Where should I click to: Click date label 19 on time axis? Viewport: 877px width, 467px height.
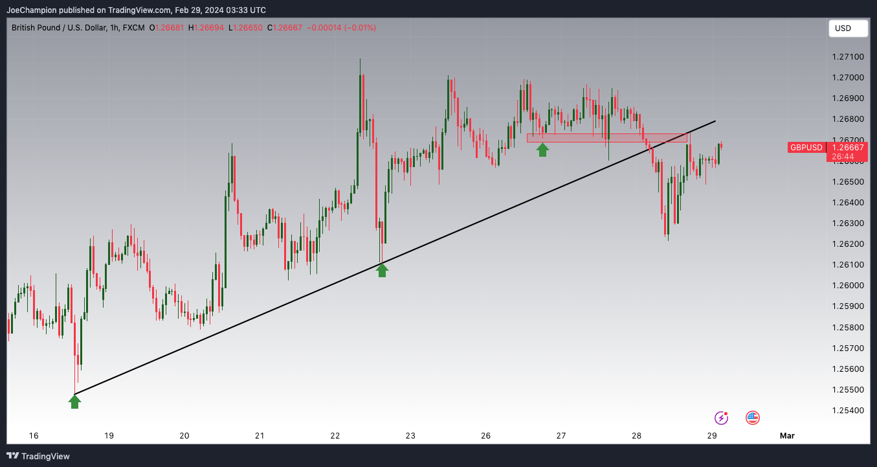(x=109, y=436)
